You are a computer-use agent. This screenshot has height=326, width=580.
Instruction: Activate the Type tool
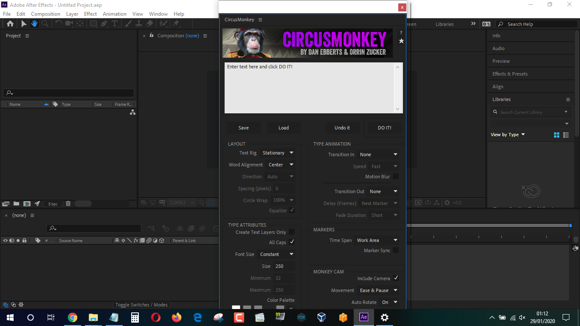[115, 24]
